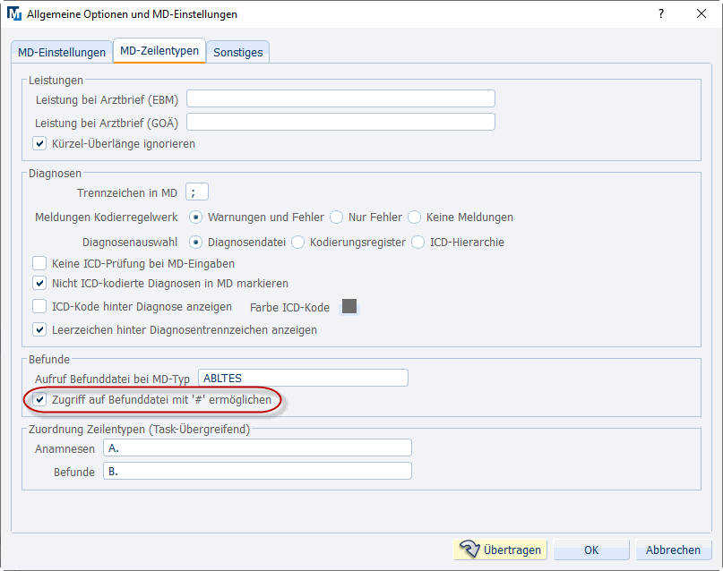The image size is (723, 571).
Task: Enable ICD-Kode hinter Diagnose anzeigen
Action: pos(39,306)
